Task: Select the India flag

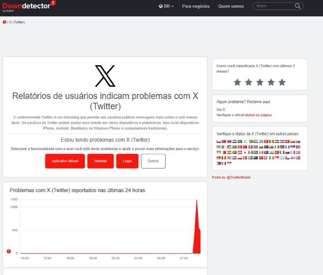Action: (271, 152)
